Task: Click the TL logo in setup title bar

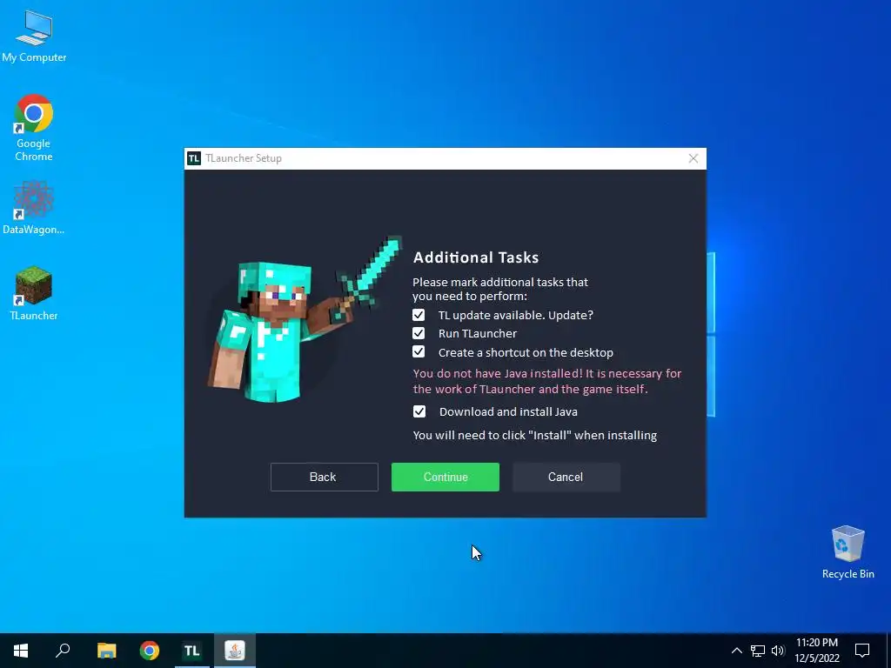Action: (194, 158)
